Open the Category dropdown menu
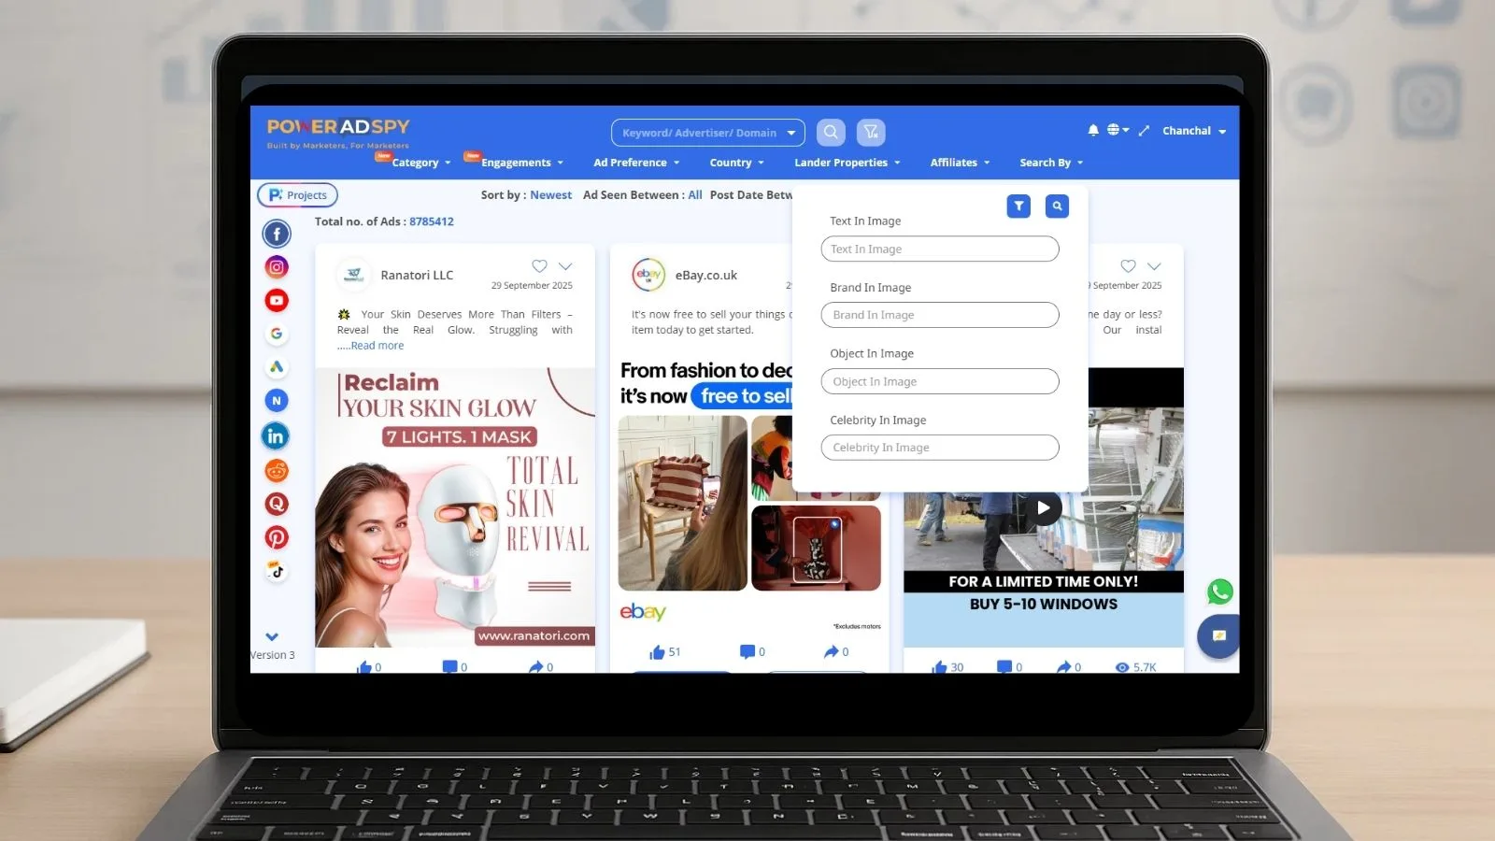The height and width of the screenshot is (841, 1495). point(421,163)
